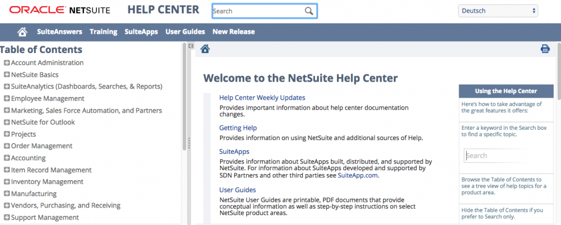Go to the Training menu item

(x=104, y=32)
